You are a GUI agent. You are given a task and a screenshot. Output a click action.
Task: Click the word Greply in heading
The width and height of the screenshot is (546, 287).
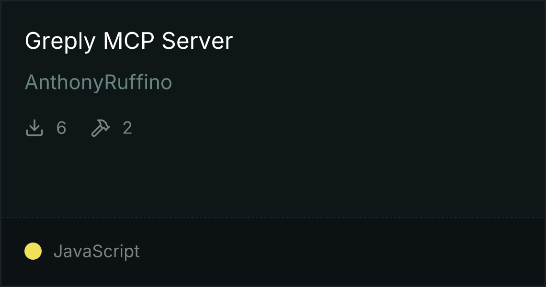point(60,41)
